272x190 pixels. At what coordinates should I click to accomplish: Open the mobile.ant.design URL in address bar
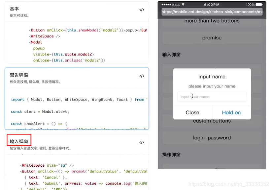(x=212, y=12)
